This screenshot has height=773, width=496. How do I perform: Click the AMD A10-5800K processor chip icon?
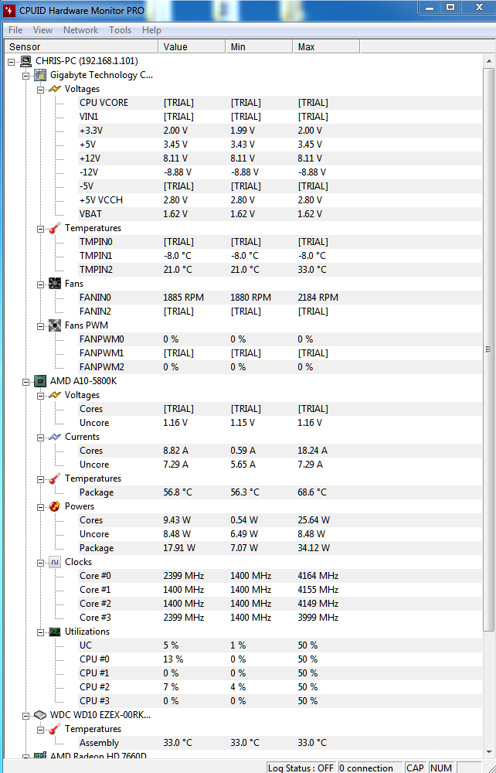pos(40,381)
